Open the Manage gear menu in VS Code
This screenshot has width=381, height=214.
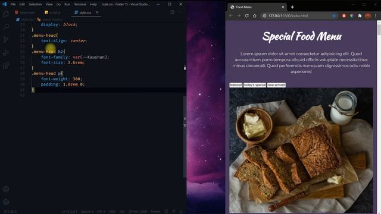coord(6,202)
